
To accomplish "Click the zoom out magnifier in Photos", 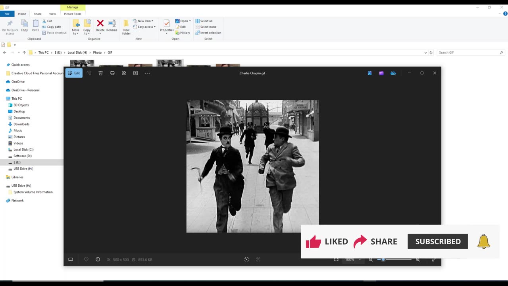I will coord(371,259).
